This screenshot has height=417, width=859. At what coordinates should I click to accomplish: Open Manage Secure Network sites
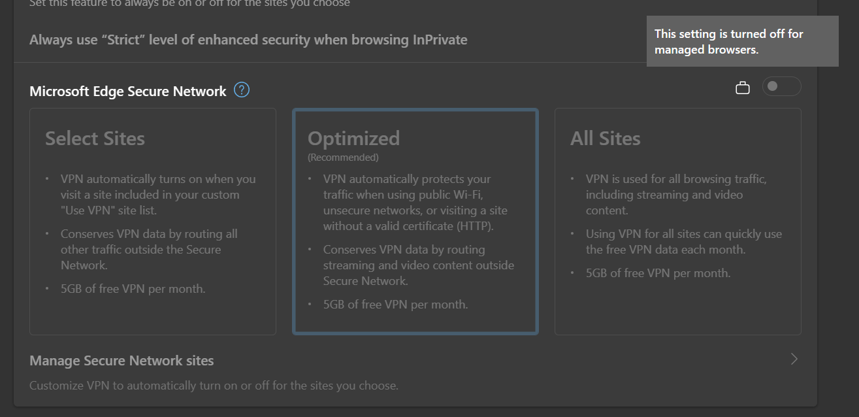click(x=121, y=360)
